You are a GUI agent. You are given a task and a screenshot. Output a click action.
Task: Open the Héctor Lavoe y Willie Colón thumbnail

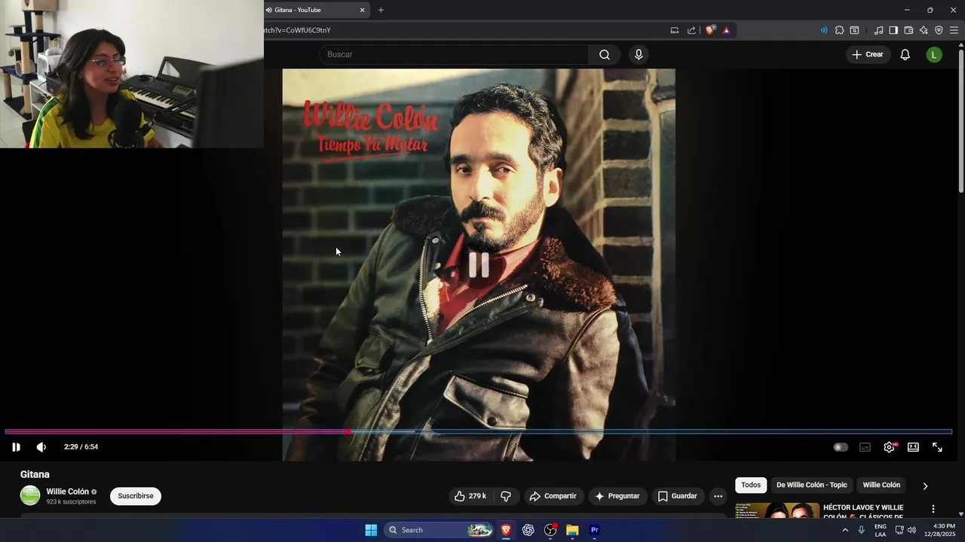tap(777, 510)
